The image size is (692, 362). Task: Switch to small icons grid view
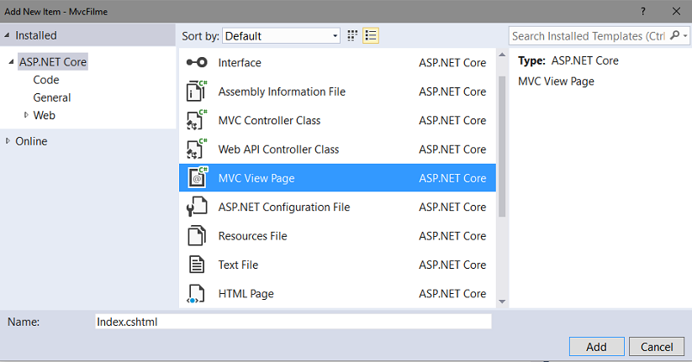tap(352, 36)
